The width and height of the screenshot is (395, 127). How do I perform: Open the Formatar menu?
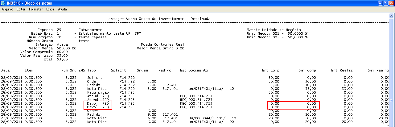[36, 9]
